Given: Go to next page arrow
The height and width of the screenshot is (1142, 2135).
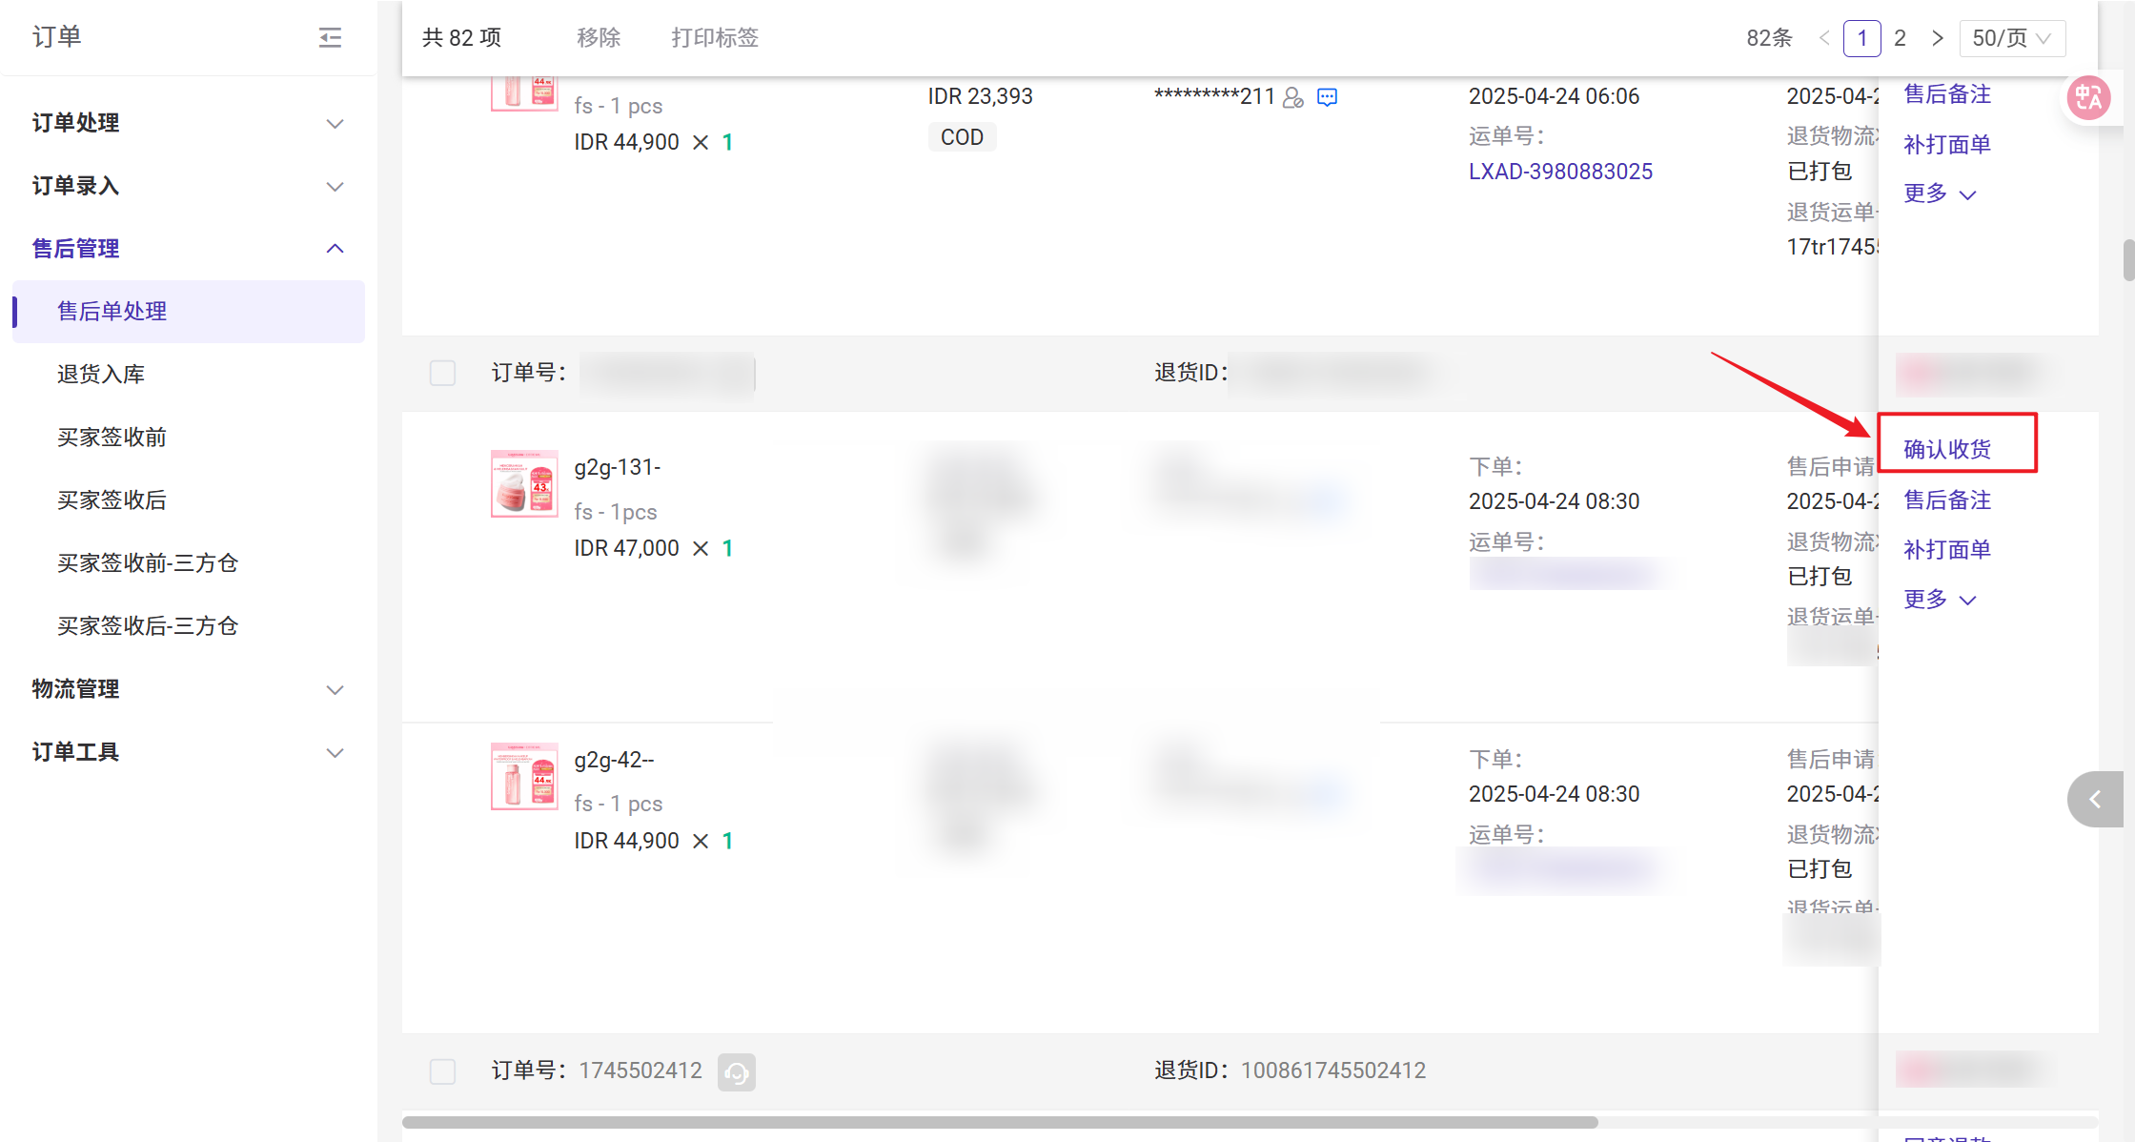Looking at the screenshot, I should [x=1937, y=38].
